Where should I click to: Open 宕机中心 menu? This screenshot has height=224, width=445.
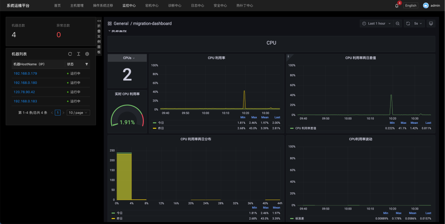point(152,5)
